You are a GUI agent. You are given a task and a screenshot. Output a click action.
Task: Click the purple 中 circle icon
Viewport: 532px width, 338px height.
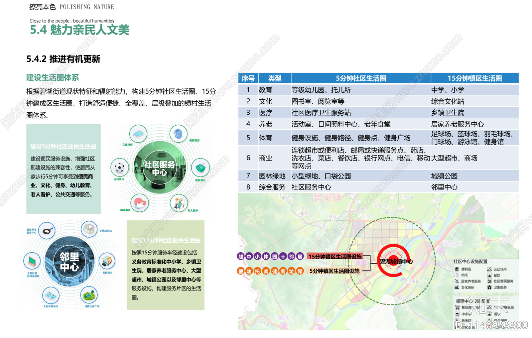249,256
